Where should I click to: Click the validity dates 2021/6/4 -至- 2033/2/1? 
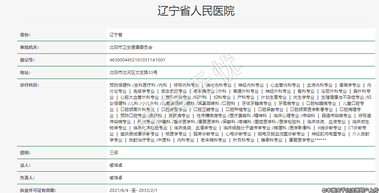[x=133, y=190]
